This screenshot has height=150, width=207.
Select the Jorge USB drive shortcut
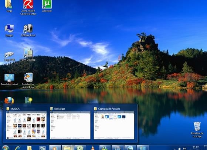[9, 56]
